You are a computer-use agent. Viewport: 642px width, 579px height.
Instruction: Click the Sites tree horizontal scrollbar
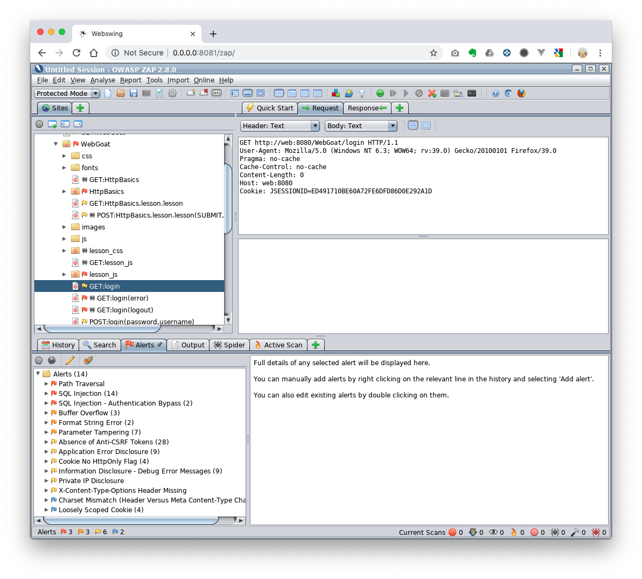[x=102, y=329]
